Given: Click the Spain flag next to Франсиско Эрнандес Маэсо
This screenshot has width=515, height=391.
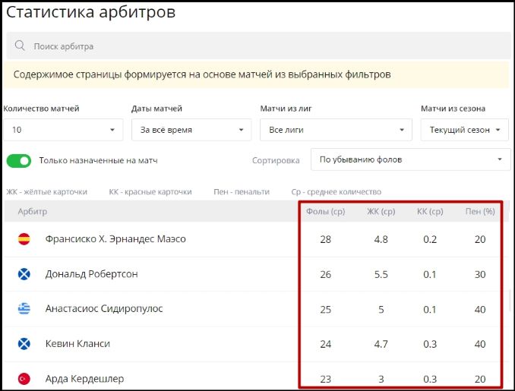Looking at the screenshot, I should (x=24, y=239).
